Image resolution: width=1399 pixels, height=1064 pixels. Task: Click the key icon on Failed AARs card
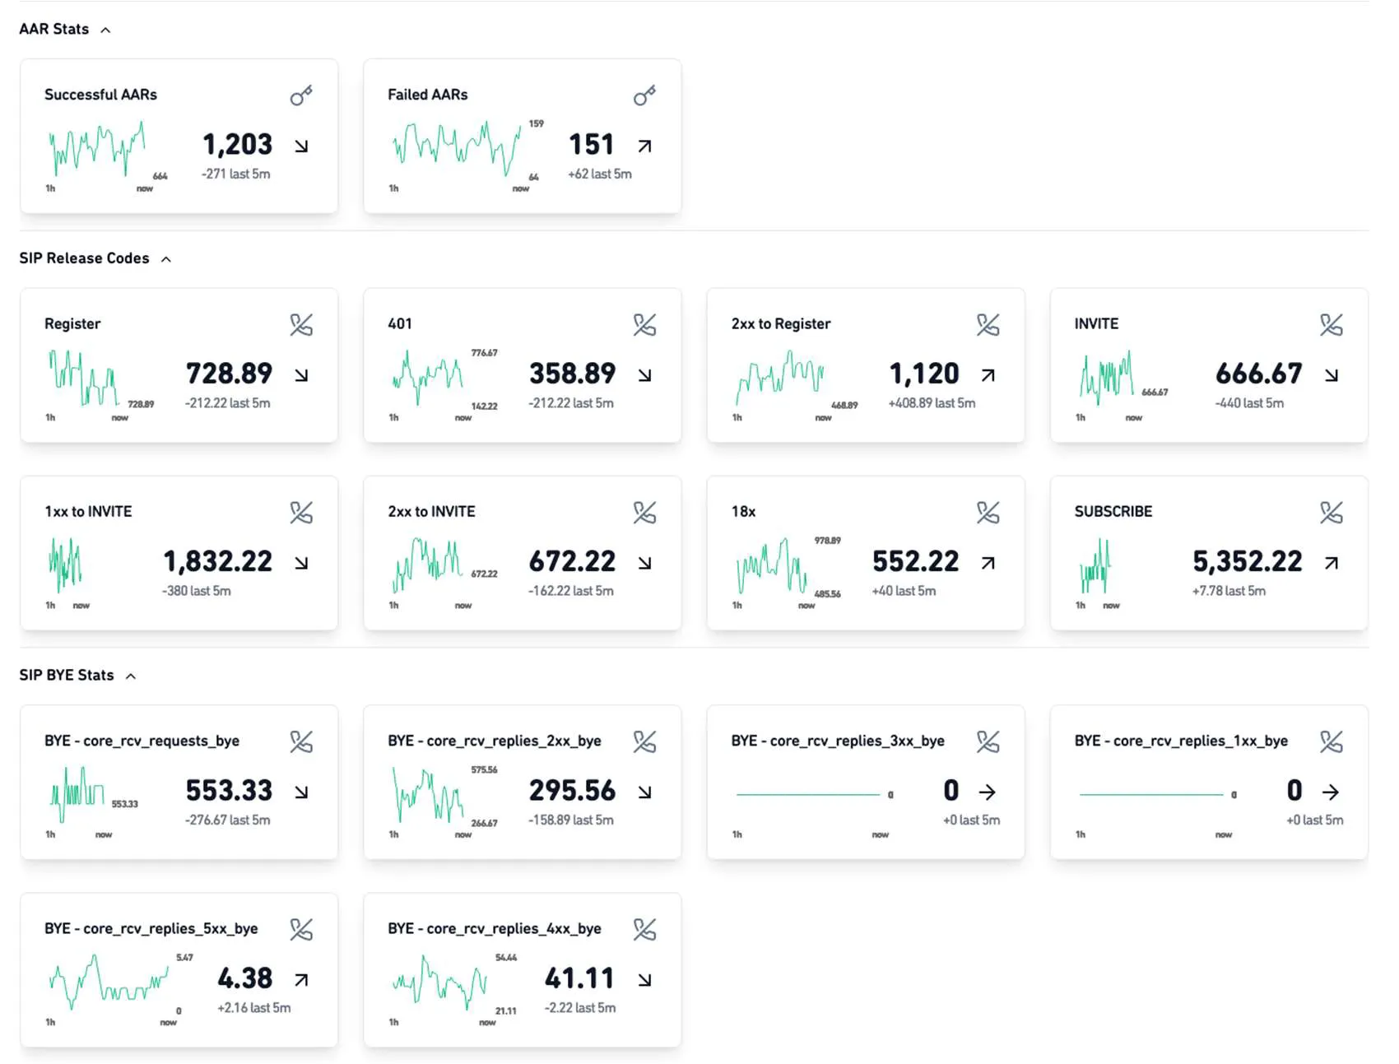point(644,95)
